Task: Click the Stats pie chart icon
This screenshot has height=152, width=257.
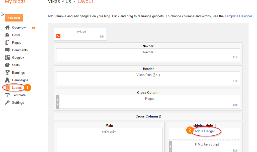Action: (7, 65)
